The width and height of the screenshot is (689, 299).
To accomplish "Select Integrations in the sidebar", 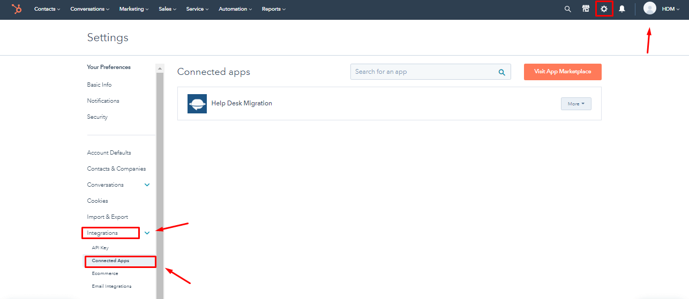I will click(x=102, y=233).
